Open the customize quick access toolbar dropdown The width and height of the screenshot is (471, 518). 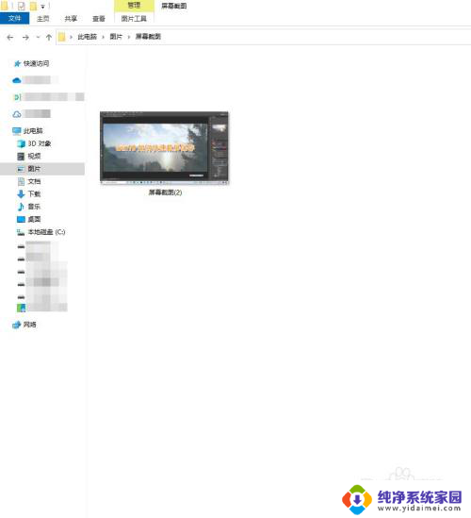43,7
